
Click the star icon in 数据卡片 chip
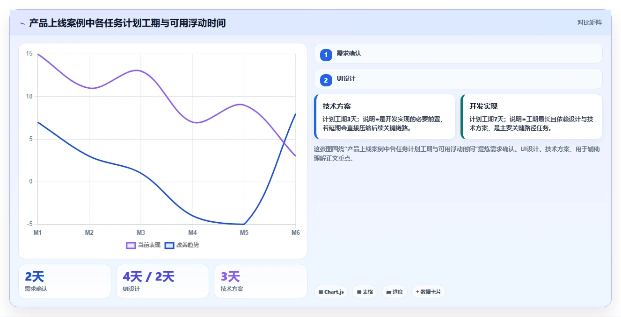click(x=417, y=292)
